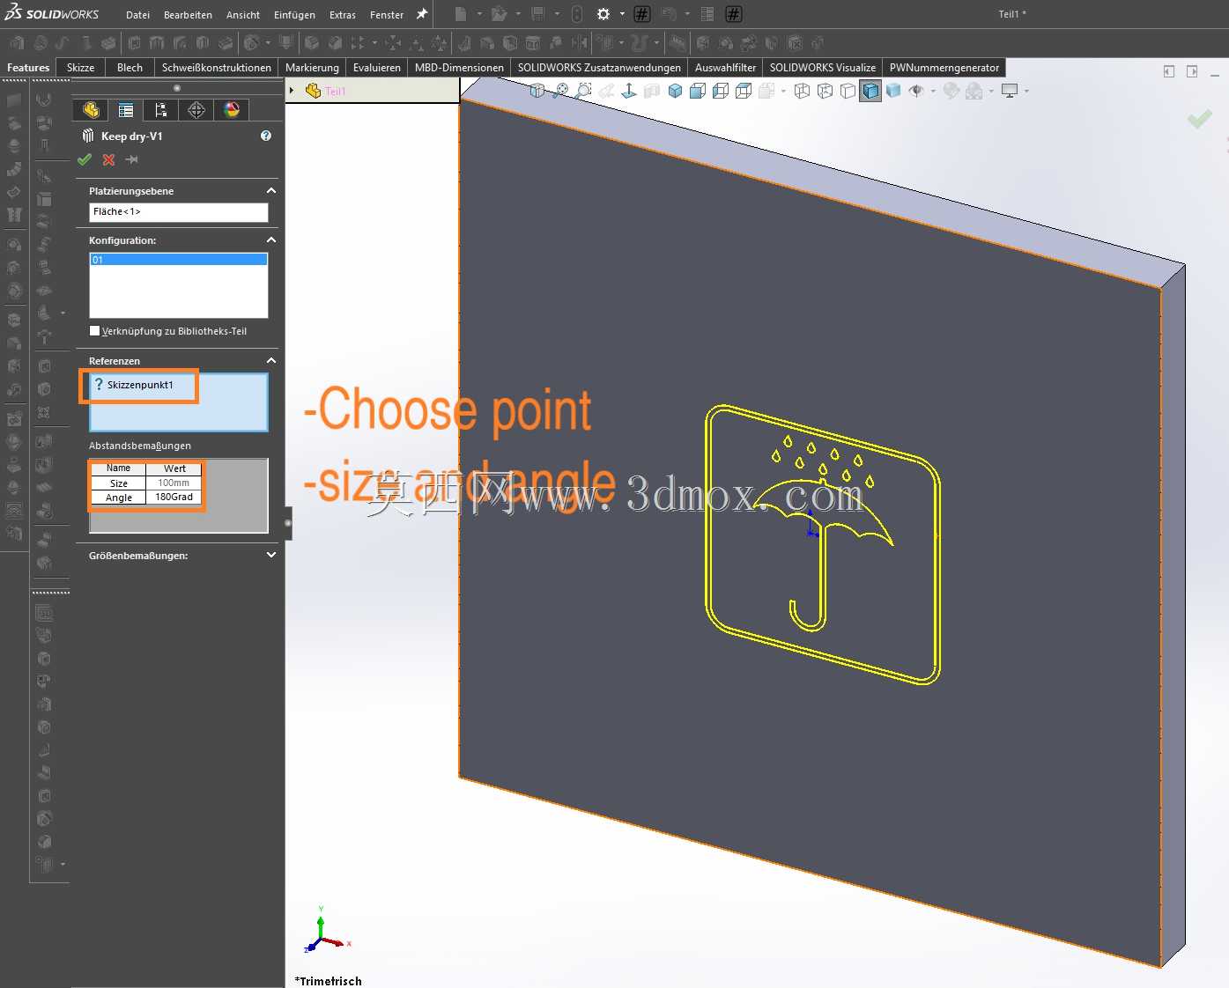This screenshot has width=1229, height=988.
Task: Toggle Verknüpfung zu Bibliotheks-Teil checkbox
Action: pos(94,331)
